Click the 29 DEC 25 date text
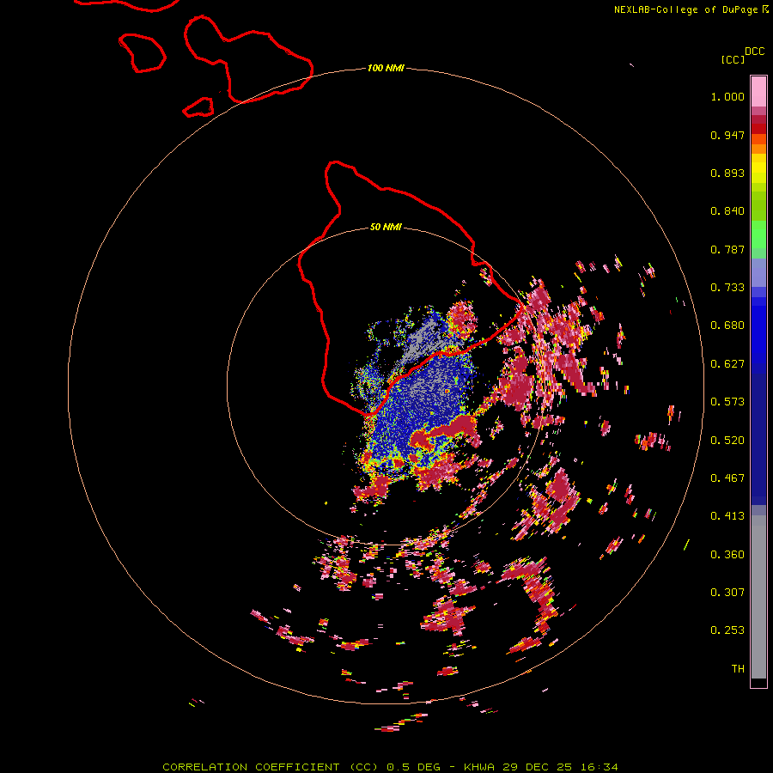This screenshot has width=773, height=773. (x=538, y=767)
